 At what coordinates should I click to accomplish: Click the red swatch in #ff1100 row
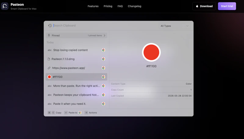[x=49, y=77]
